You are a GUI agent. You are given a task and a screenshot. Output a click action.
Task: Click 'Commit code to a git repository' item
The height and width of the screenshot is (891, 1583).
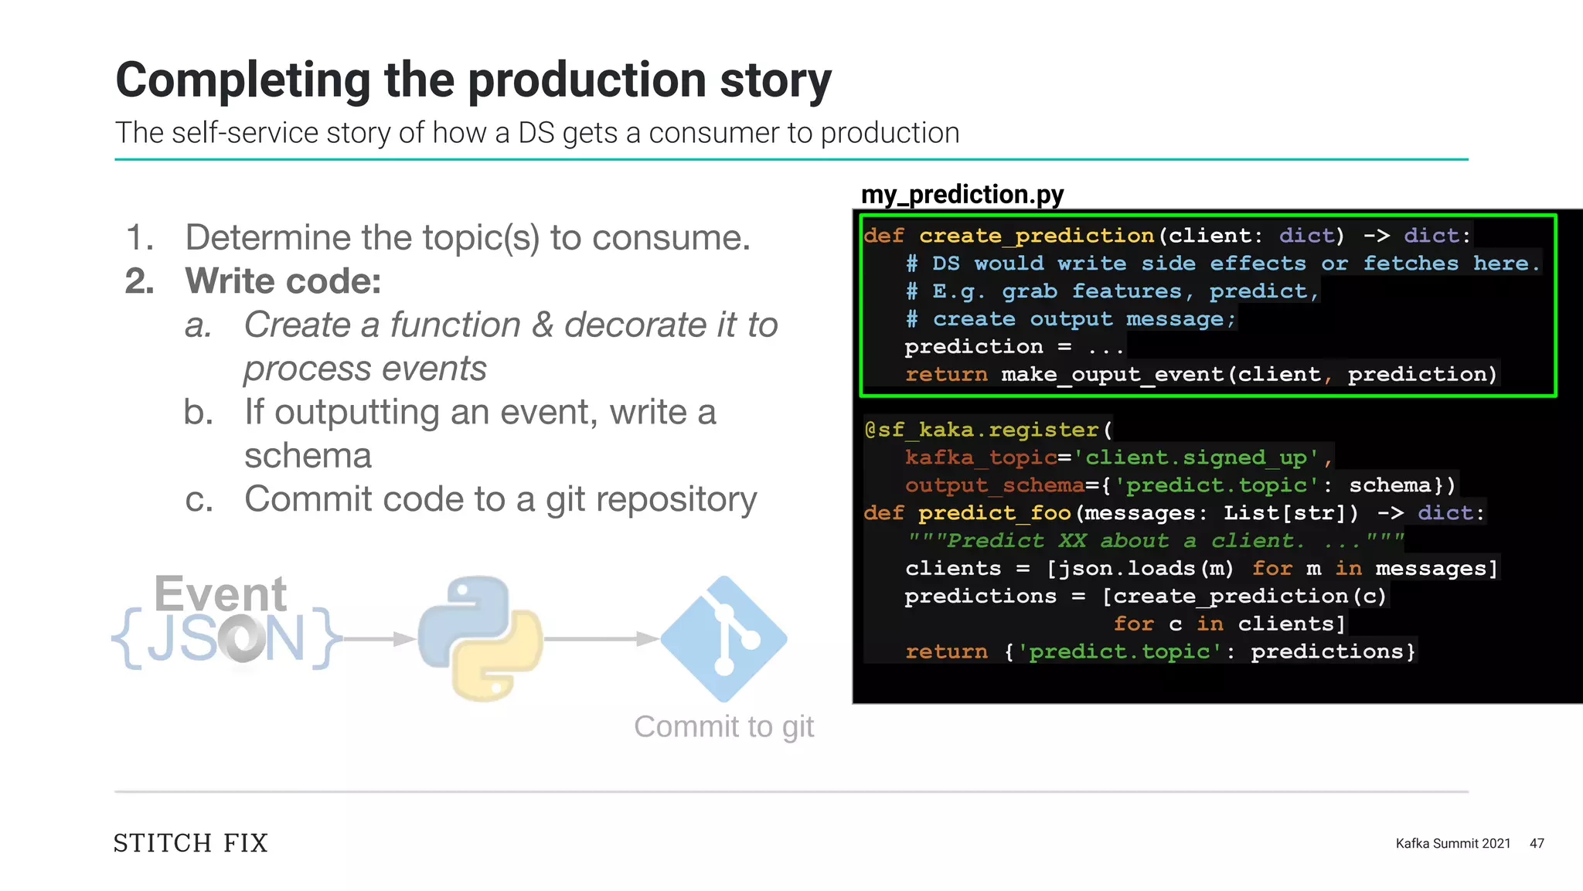point(470,499)
